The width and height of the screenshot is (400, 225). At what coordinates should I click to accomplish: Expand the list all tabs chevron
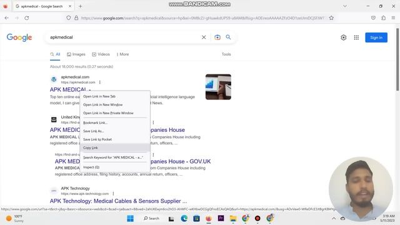[345, 6]
